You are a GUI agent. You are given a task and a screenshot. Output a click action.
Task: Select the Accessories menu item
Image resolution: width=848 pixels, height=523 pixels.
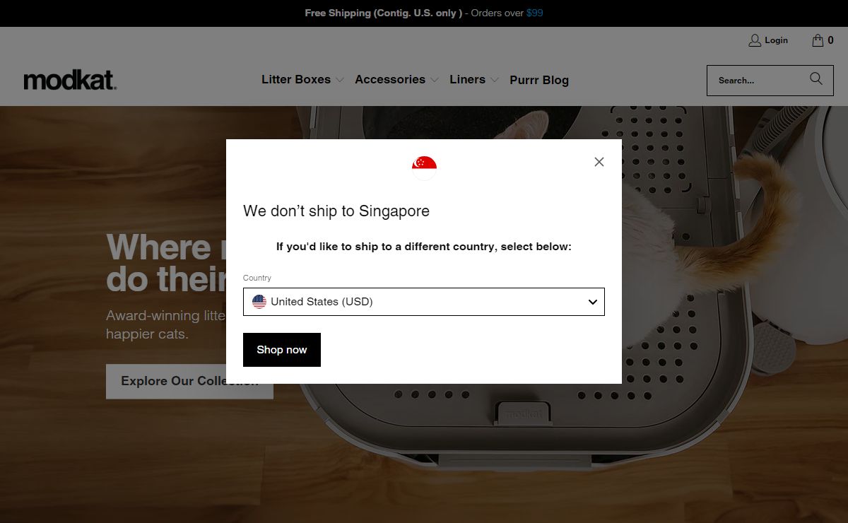tap(390, 79)
